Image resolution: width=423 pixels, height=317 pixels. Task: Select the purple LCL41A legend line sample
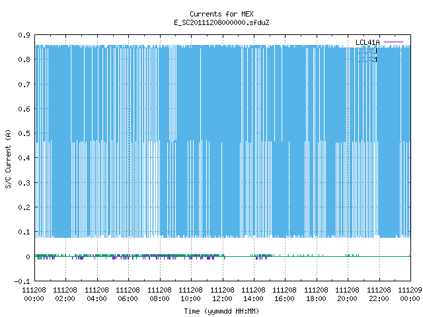pos(393,42)
